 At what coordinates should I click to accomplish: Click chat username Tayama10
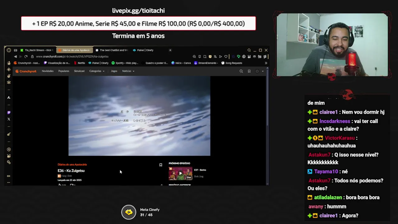pyautogui.click(x=326, y=171)
